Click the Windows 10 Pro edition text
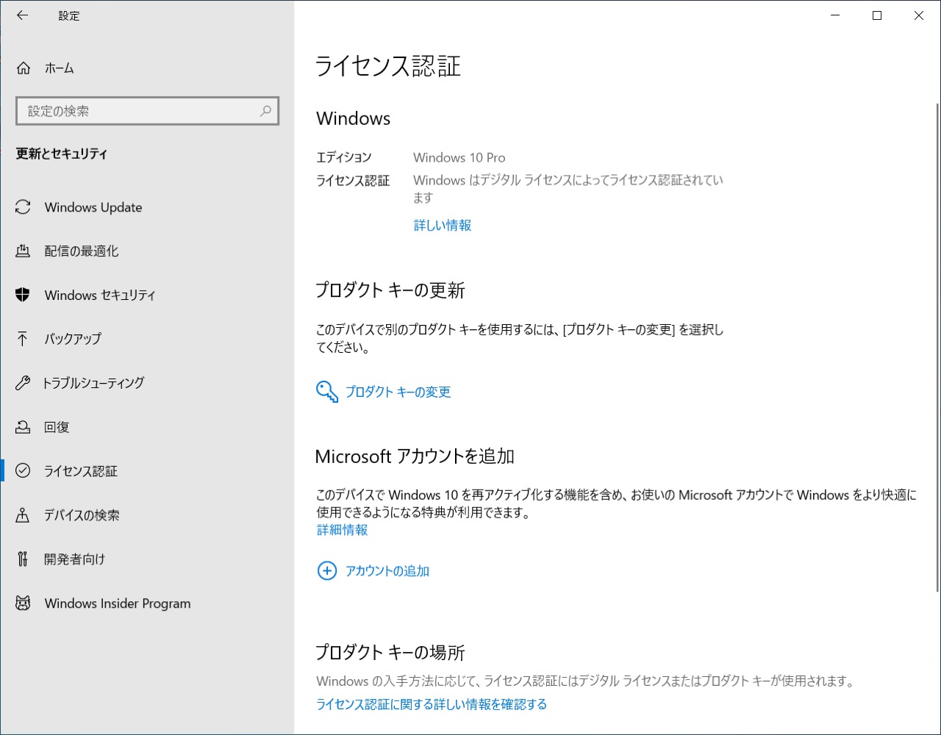Image resolution: width=941 pixels, height=735 pixels. pos(459,157)
